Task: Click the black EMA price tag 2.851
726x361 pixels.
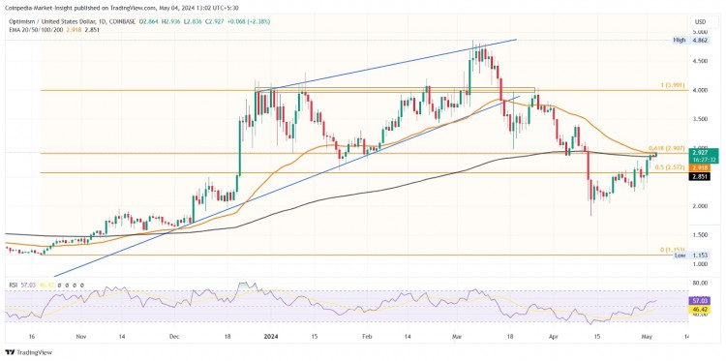Action: tap(698, 177)
